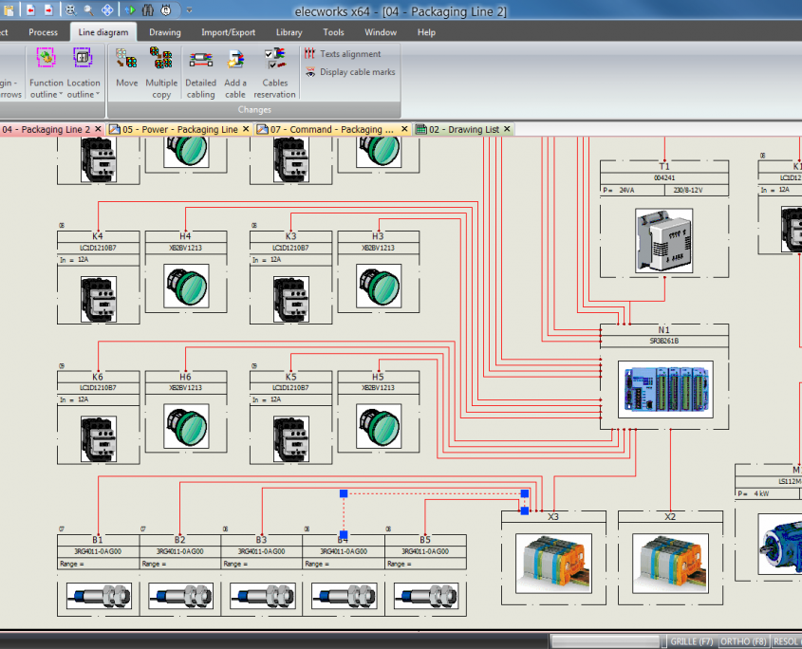The height and width of the screenshot is (649, 802).
Task: Click the clock icon in quick toolbar
Action: point(166,9)
